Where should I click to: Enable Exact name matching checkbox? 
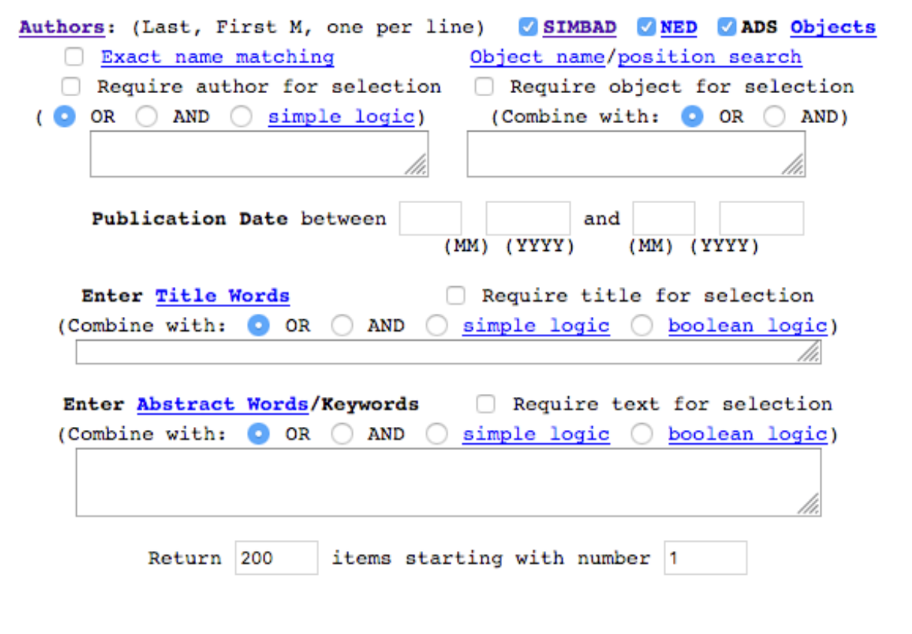[74, 57]
